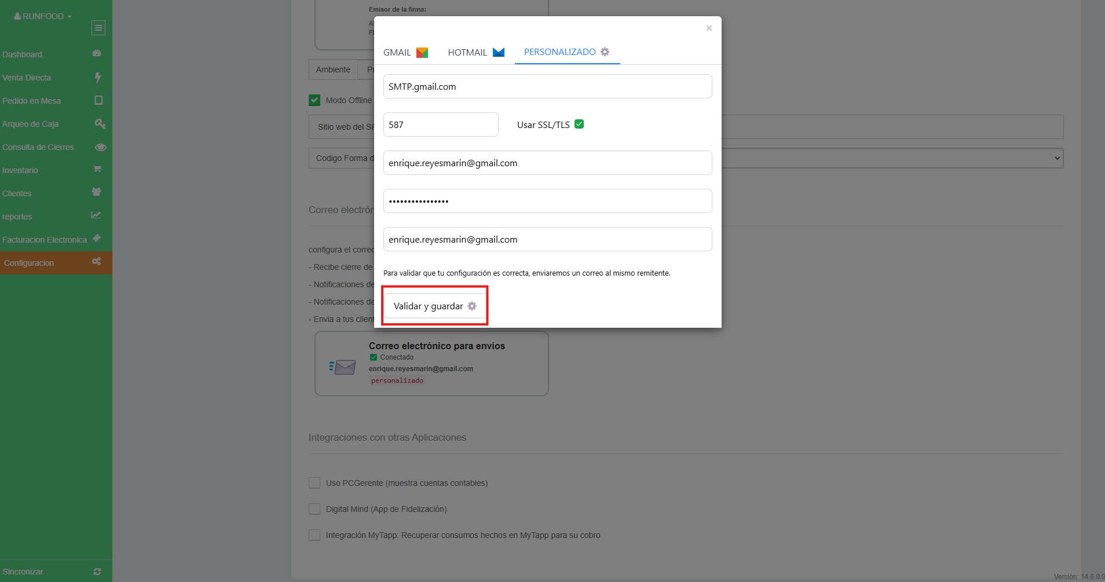Click the sender email field above validation note
Image resolution: width=1105 pixels, height=582 pixels.
coord(548,239)
